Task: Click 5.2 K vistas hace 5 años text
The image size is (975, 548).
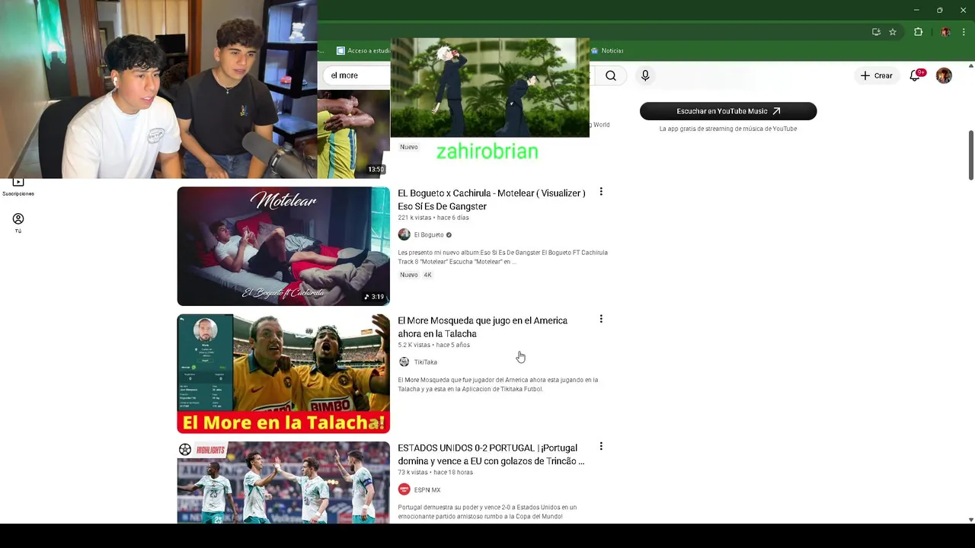Action: pos(433,345)
